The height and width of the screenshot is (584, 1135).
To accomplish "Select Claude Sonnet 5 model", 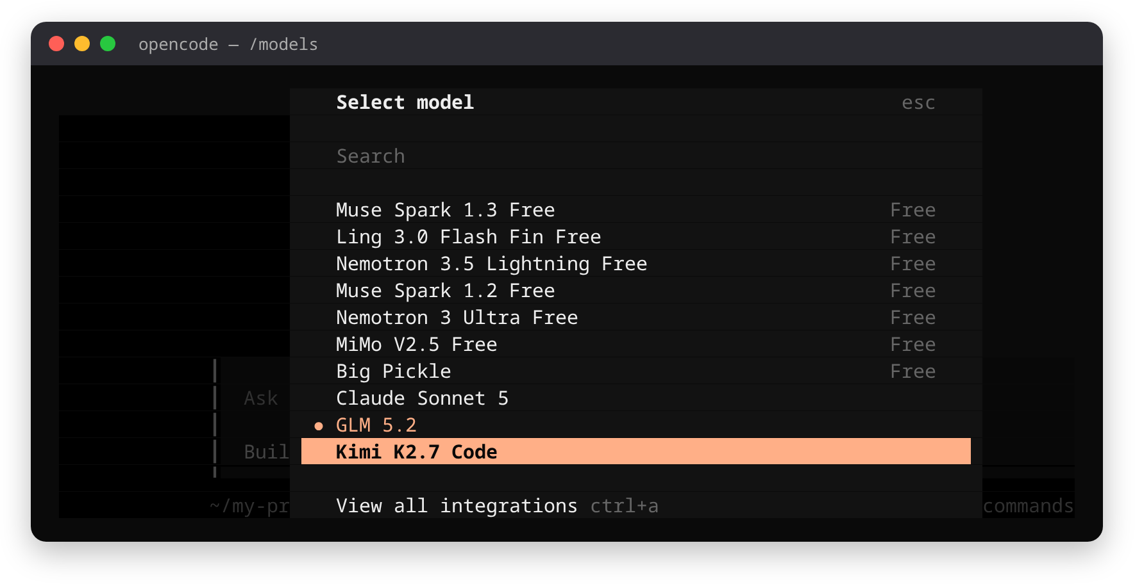I will click(x=635, y=398).
